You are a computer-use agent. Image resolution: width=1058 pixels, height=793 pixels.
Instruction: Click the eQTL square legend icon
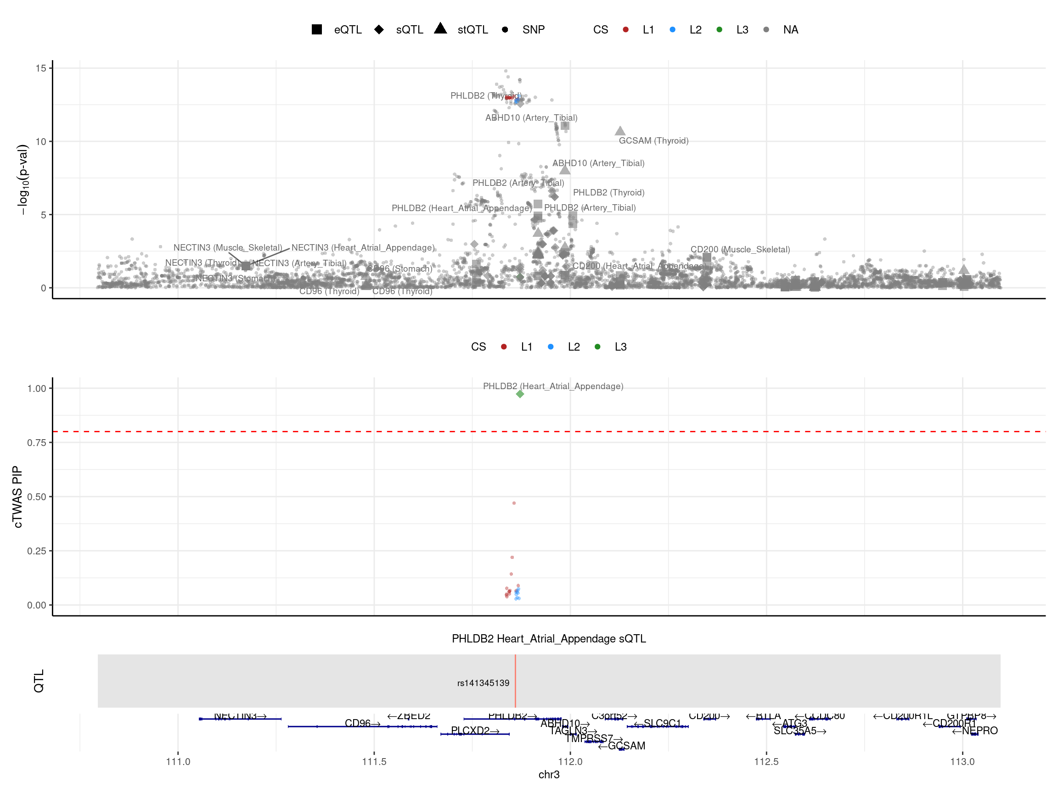point(317,30)
